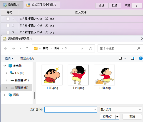The image size is (143, 122).
Task: Click the 取消 button
Action: tap(132, 117)
